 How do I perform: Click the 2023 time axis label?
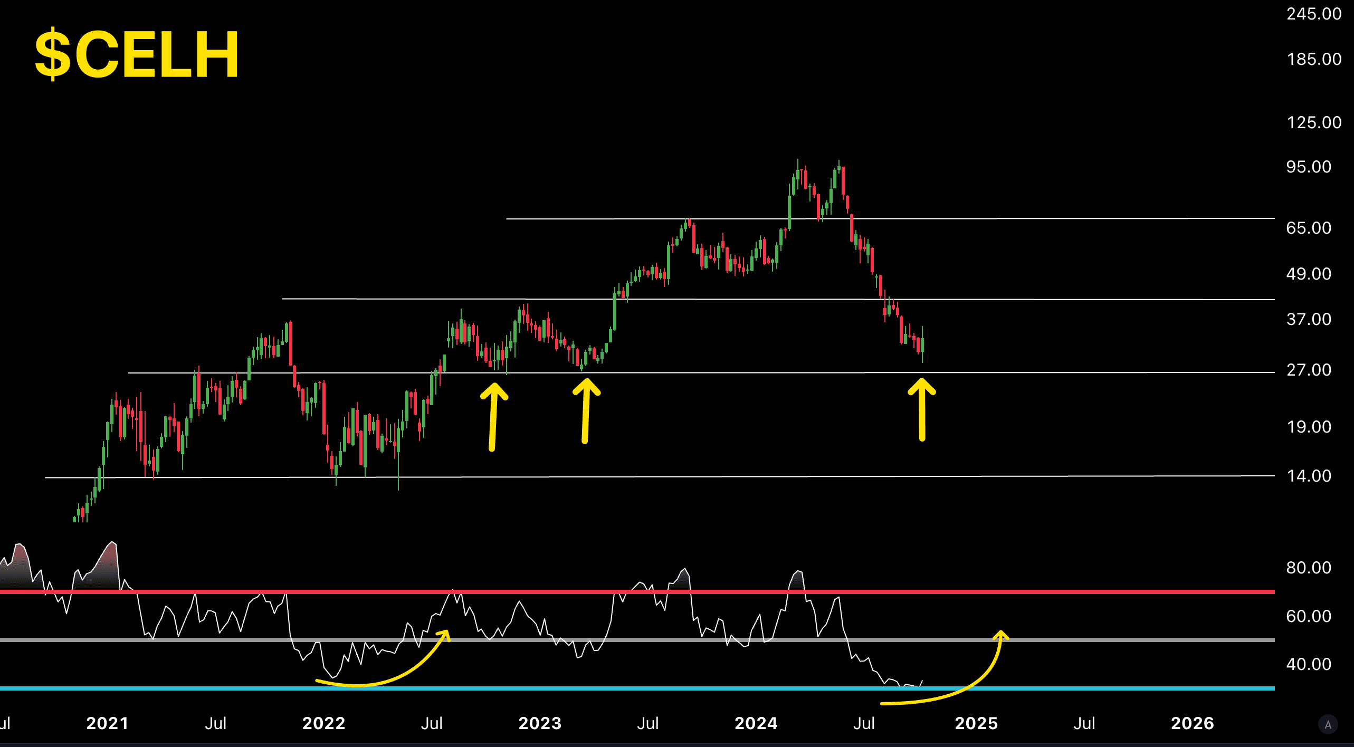click(x=540, y=723)
